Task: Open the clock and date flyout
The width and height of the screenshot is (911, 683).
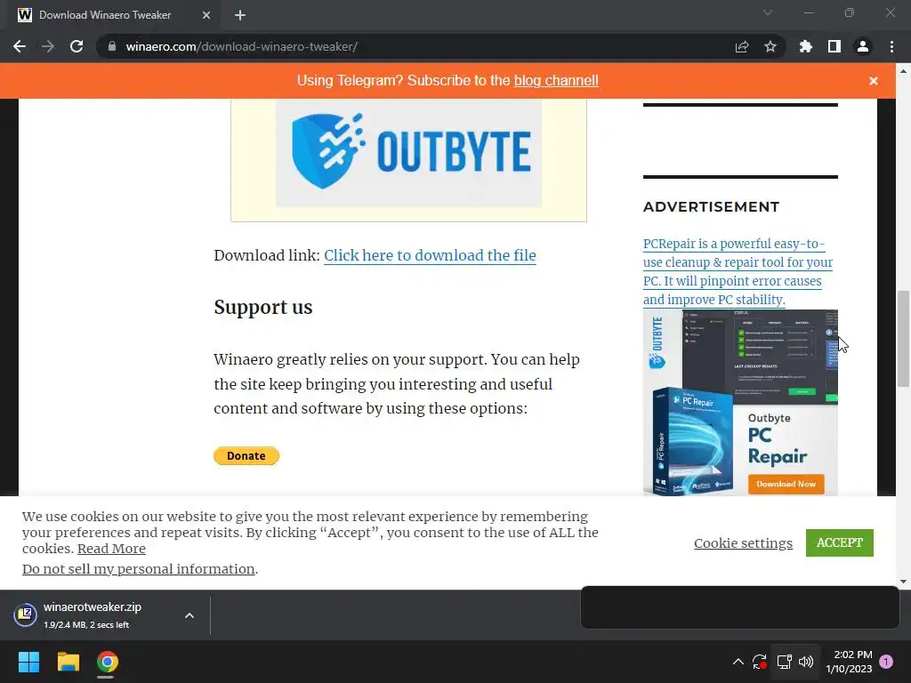Action: tap(849, 662)
